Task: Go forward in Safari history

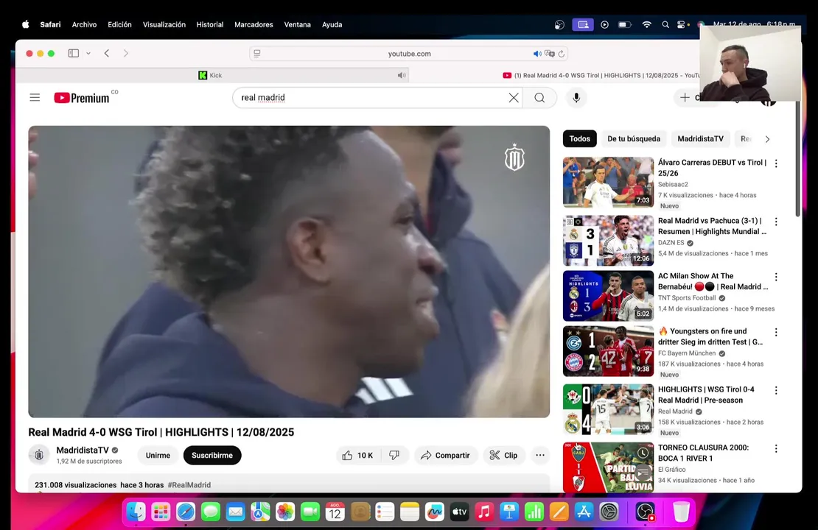Action: pyautogui.click(x=126, y=53)
